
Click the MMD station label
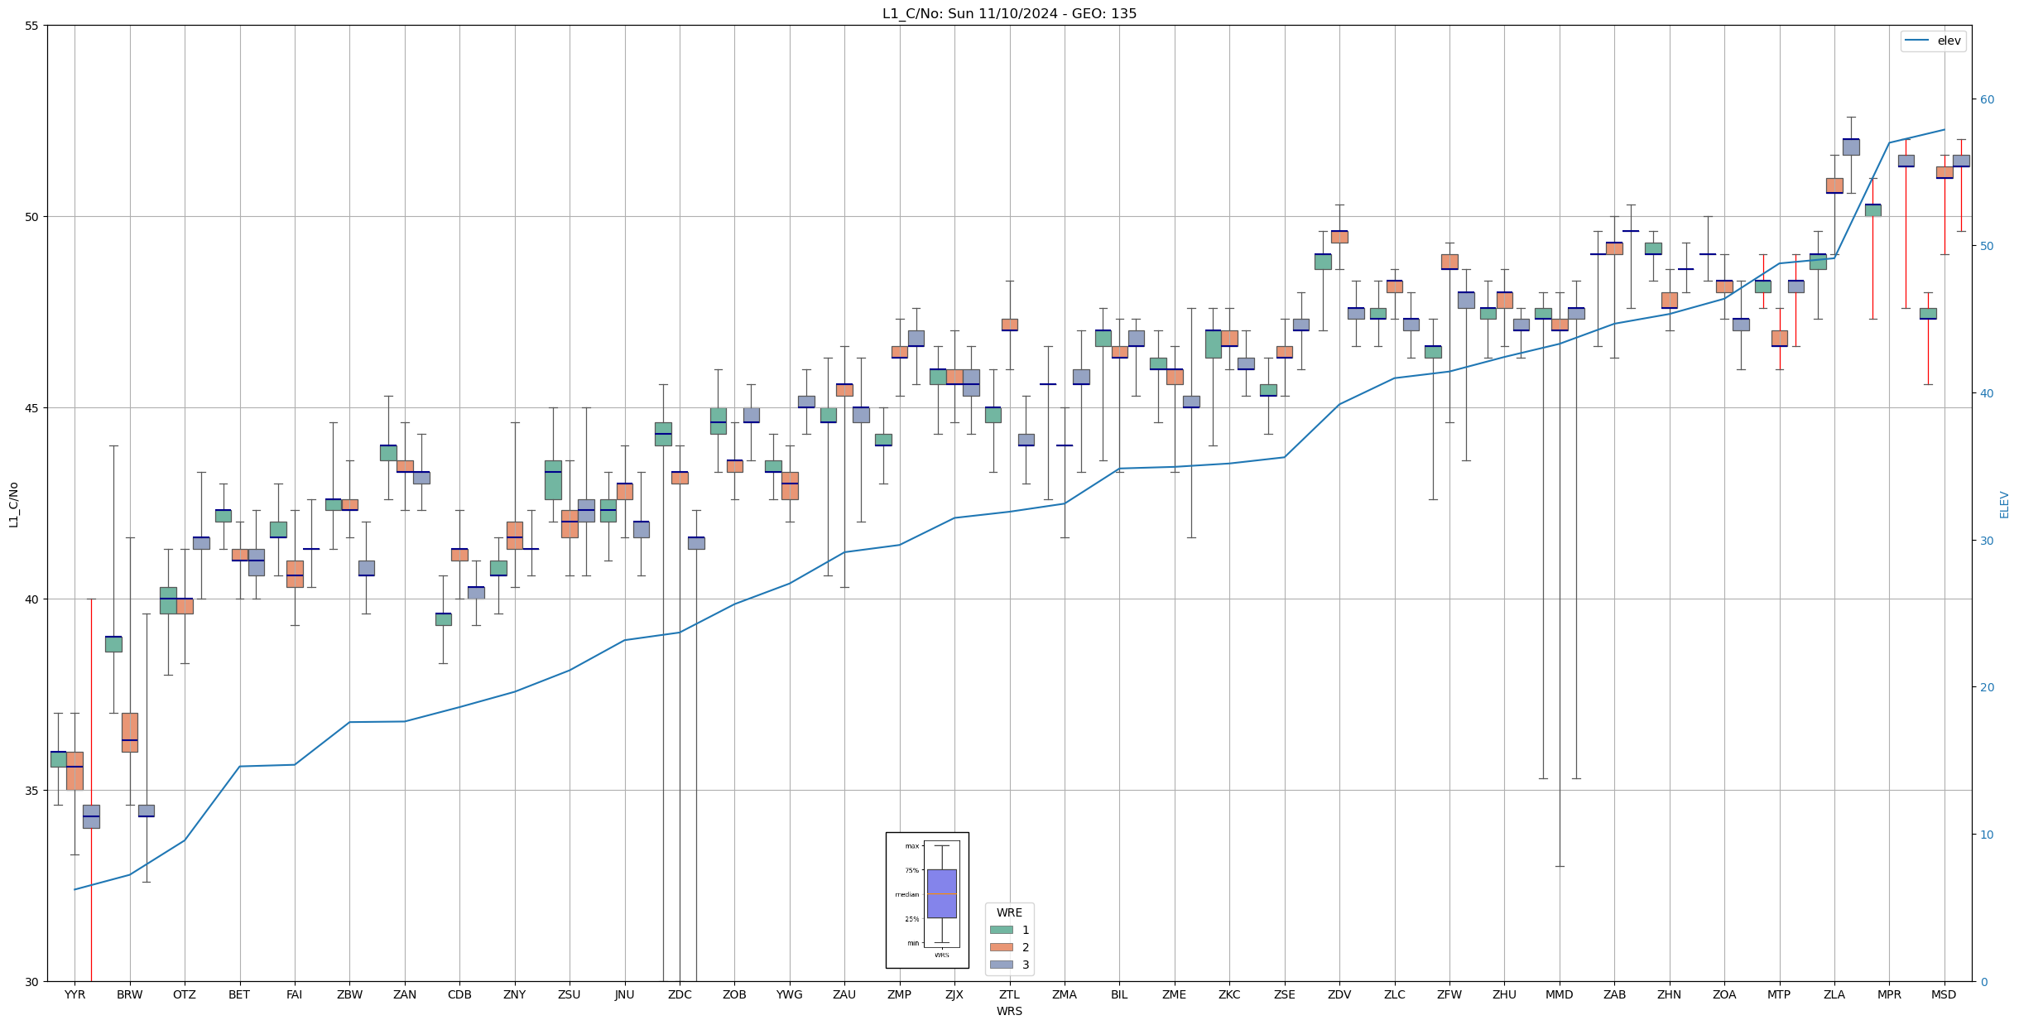[x=1559, y=994]
